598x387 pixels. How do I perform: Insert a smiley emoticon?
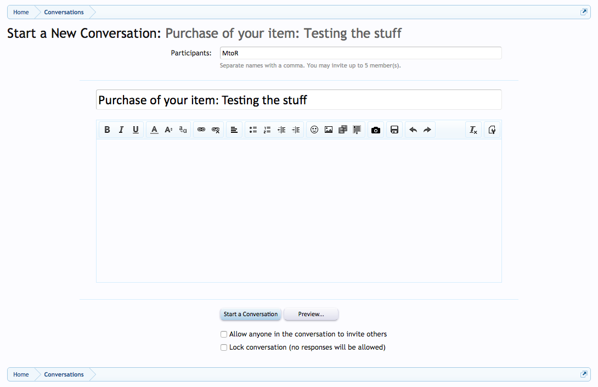click(314, 130)
